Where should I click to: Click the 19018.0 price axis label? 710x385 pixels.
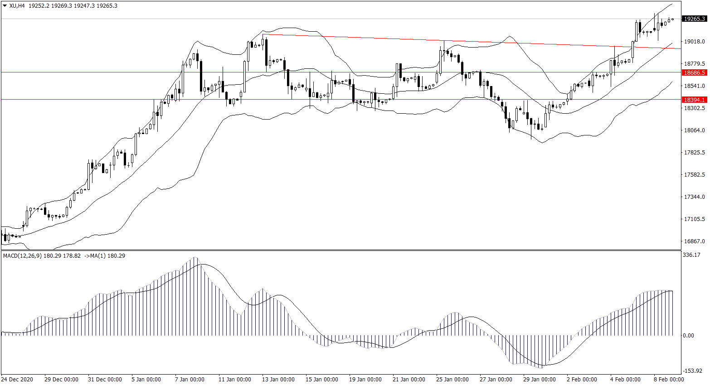tap(694, 42)
